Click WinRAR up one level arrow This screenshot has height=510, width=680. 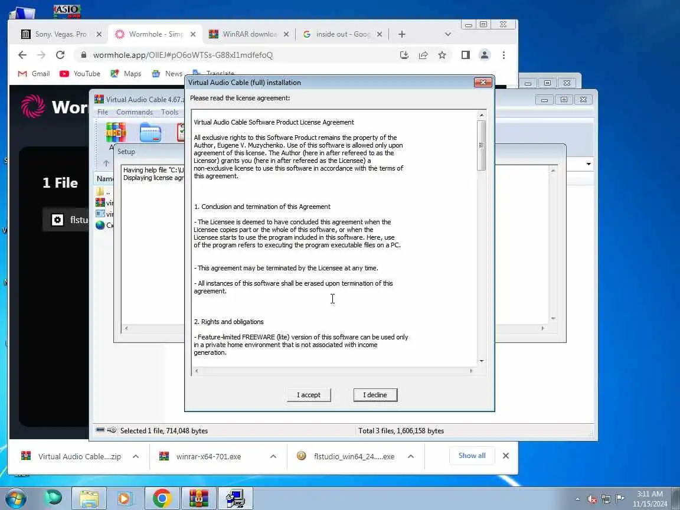coord(106,164)
